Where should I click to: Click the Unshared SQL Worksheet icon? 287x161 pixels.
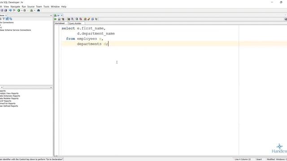click(x=85, y=19)
